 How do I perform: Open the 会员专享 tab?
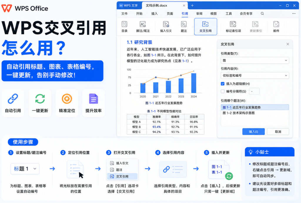246,13
